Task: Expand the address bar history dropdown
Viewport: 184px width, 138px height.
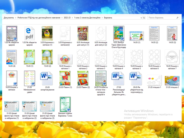Action: tap(141, 18)
